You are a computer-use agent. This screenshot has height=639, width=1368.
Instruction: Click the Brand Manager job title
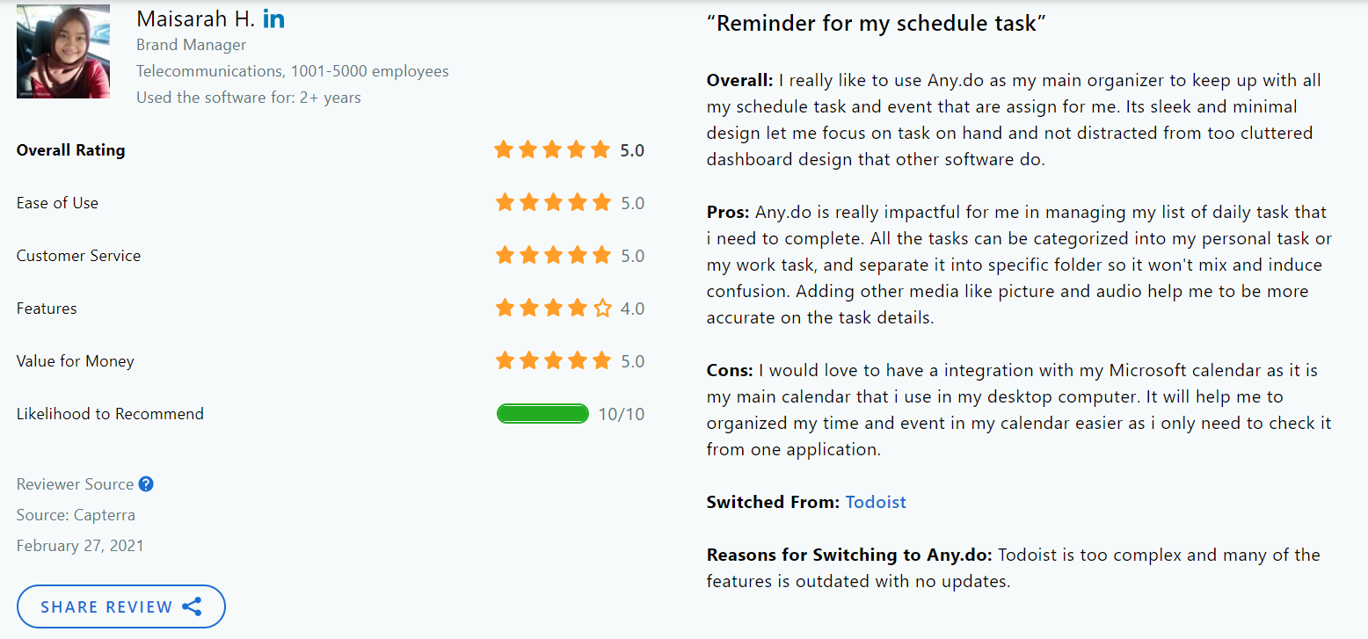click(191, 44)
